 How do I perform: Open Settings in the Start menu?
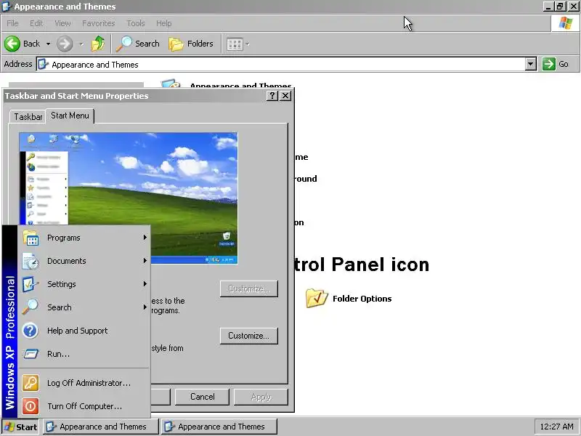[x=84, y=284]
